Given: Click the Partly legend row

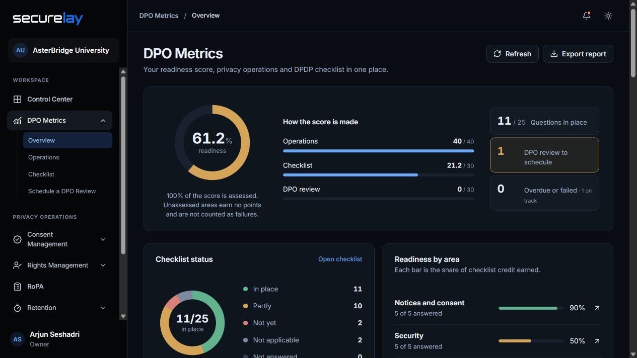Looking at the screenshot, I should [303, 306].
